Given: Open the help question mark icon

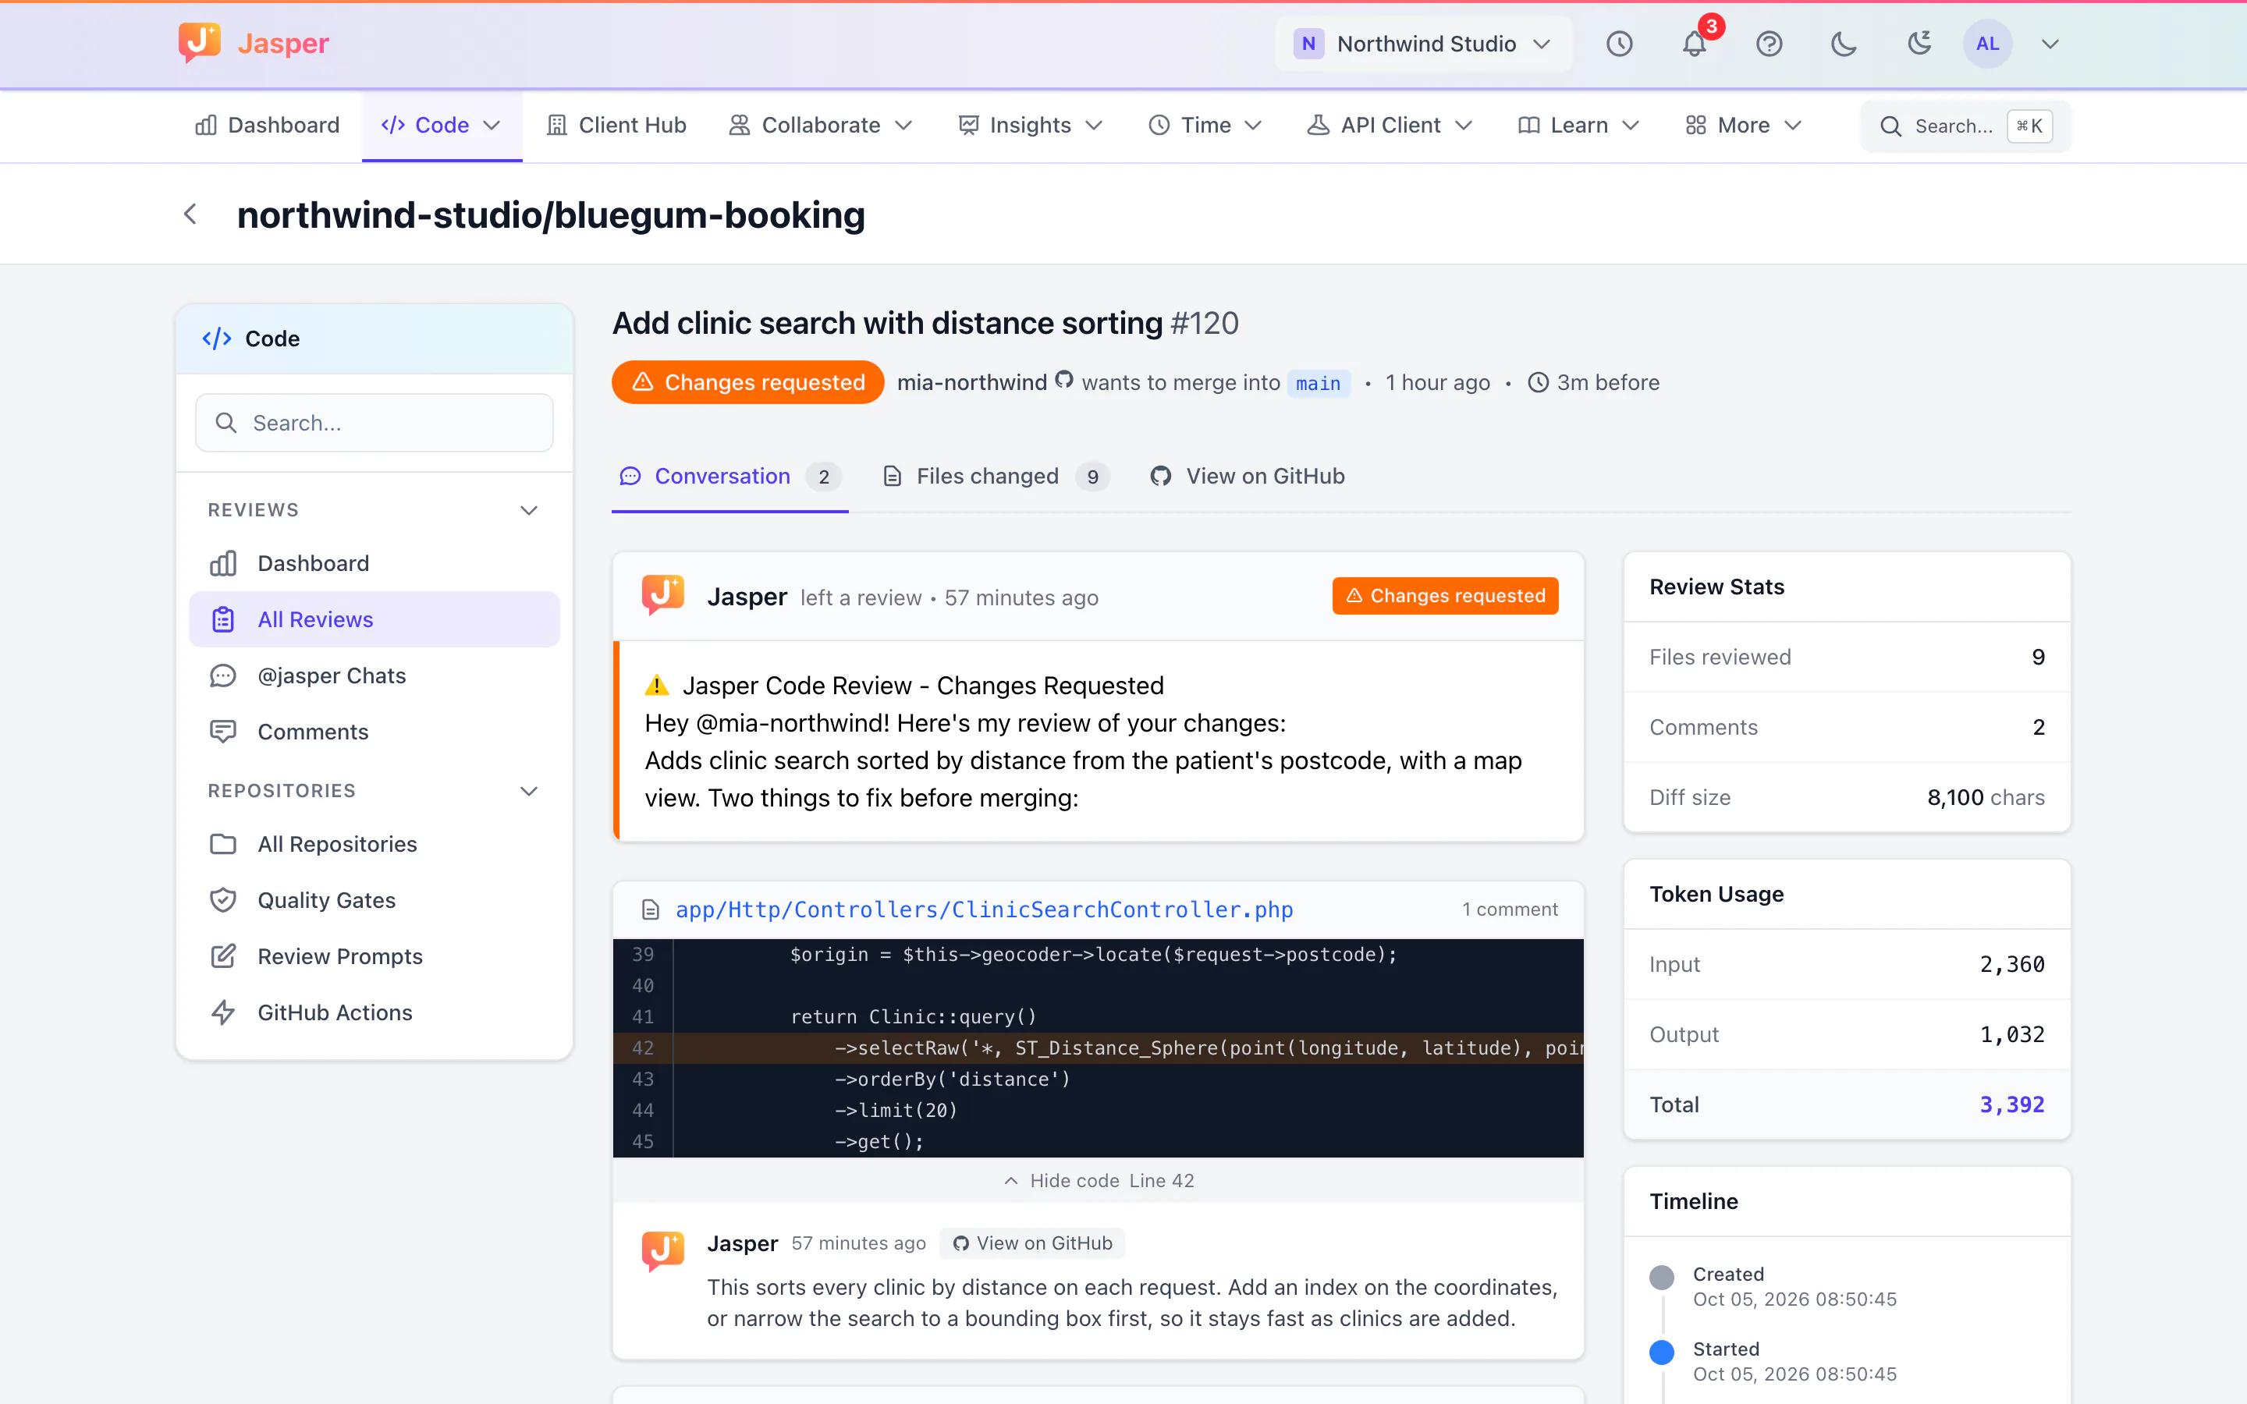Looking at the screenshot, I should 1769,44.
